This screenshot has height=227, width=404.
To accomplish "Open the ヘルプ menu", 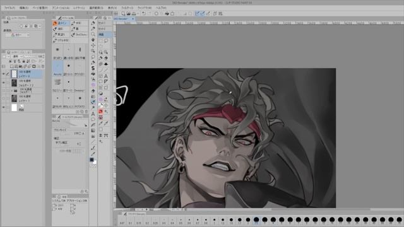I will [161, 8].
